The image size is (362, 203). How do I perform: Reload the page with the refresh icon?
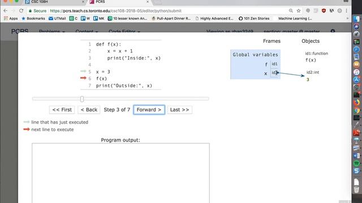(x=21, y=11)
